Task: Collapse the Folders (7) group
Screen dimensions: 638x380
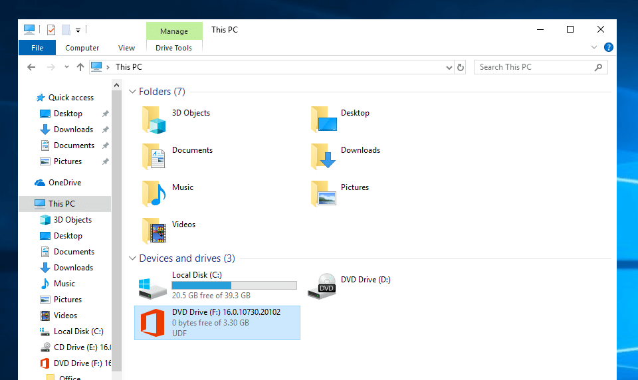Action: click(x=132, y=92)
